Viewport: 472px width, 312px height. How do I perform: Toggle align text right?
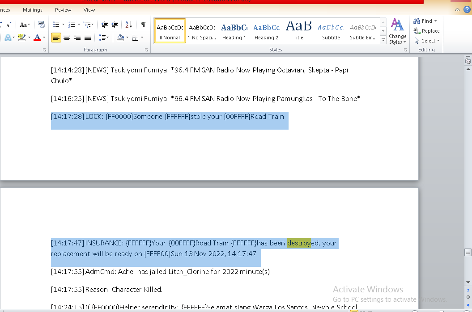(77, 38)
